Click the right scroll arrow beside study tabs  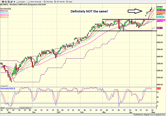pyautogui.click(x=3, y=108)
